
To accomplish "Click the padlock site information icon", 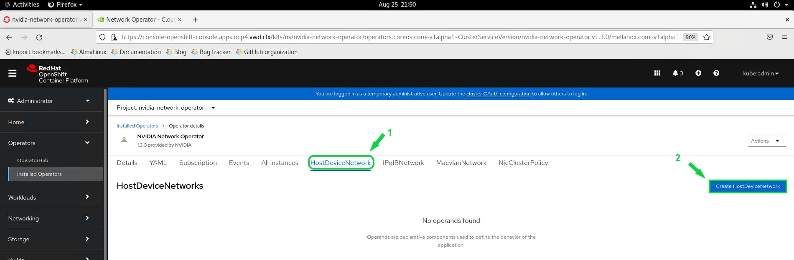I will click(x=114, y=37).
